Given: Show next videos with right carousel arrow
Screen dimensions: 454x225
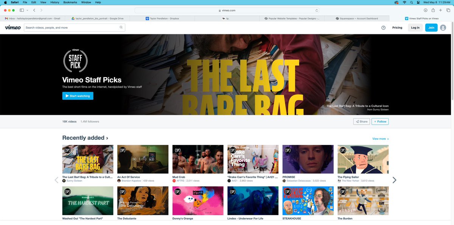Looking at the screenshot, I should (x=394, y=180).
